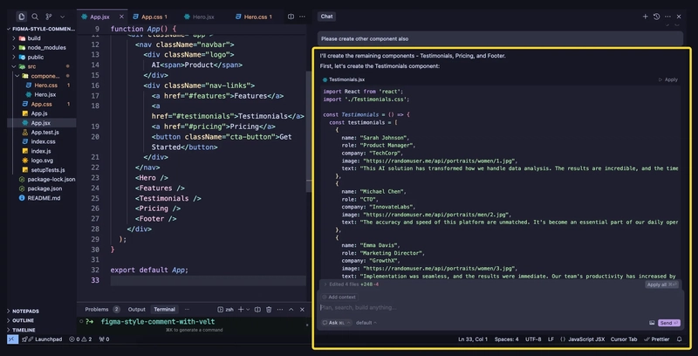The image size is (698, 356).
Task: Open the notifications bell in the status bar
Action: pyautogui.click(x=680, y=339)
